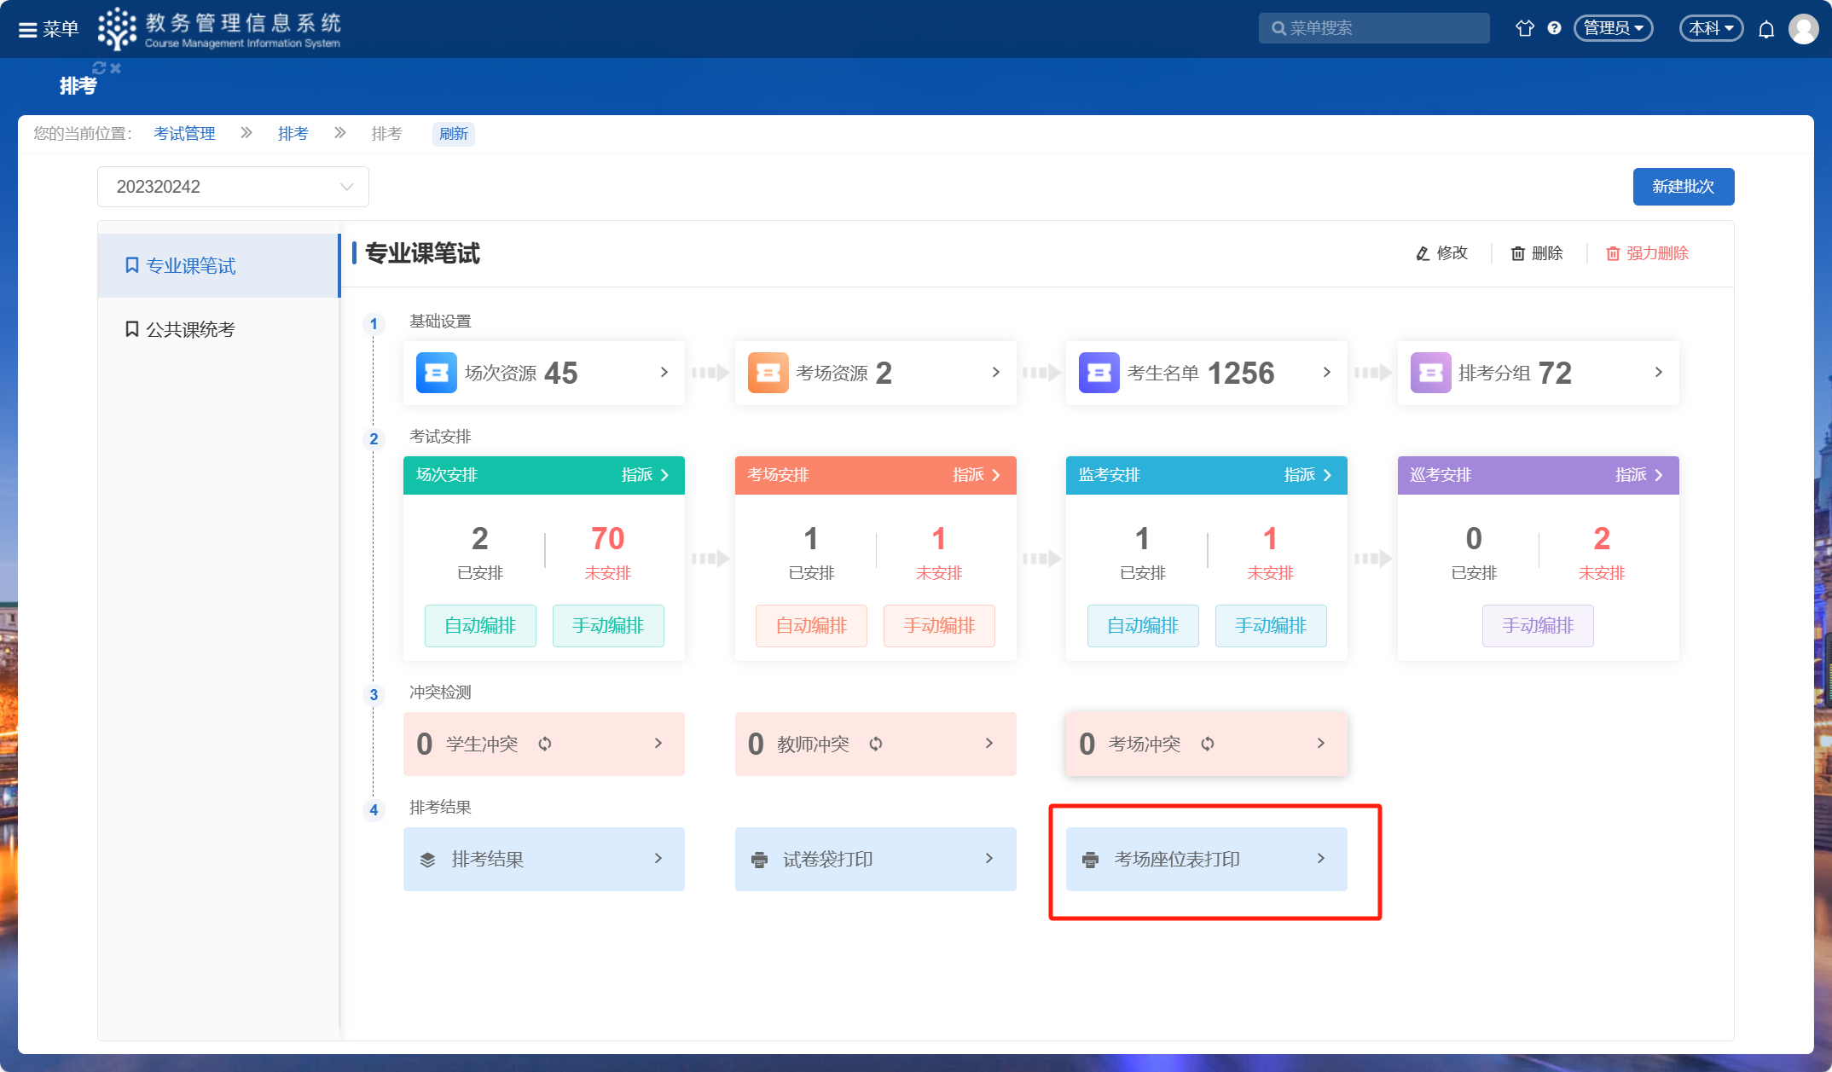The image size is (1832, 1072).
Task: Click the help question mark icon
Action: 1554,28
